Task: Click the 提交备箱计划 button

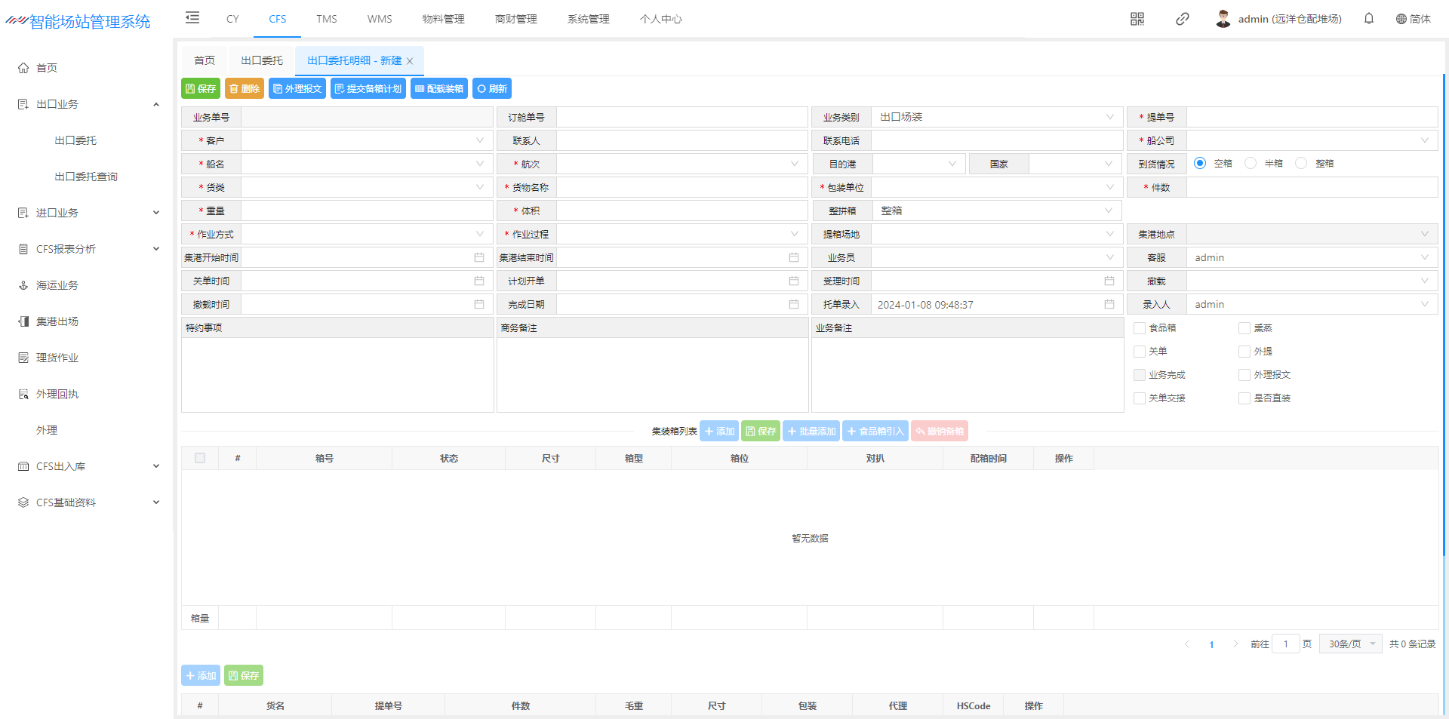Action: tap(368, 88)
